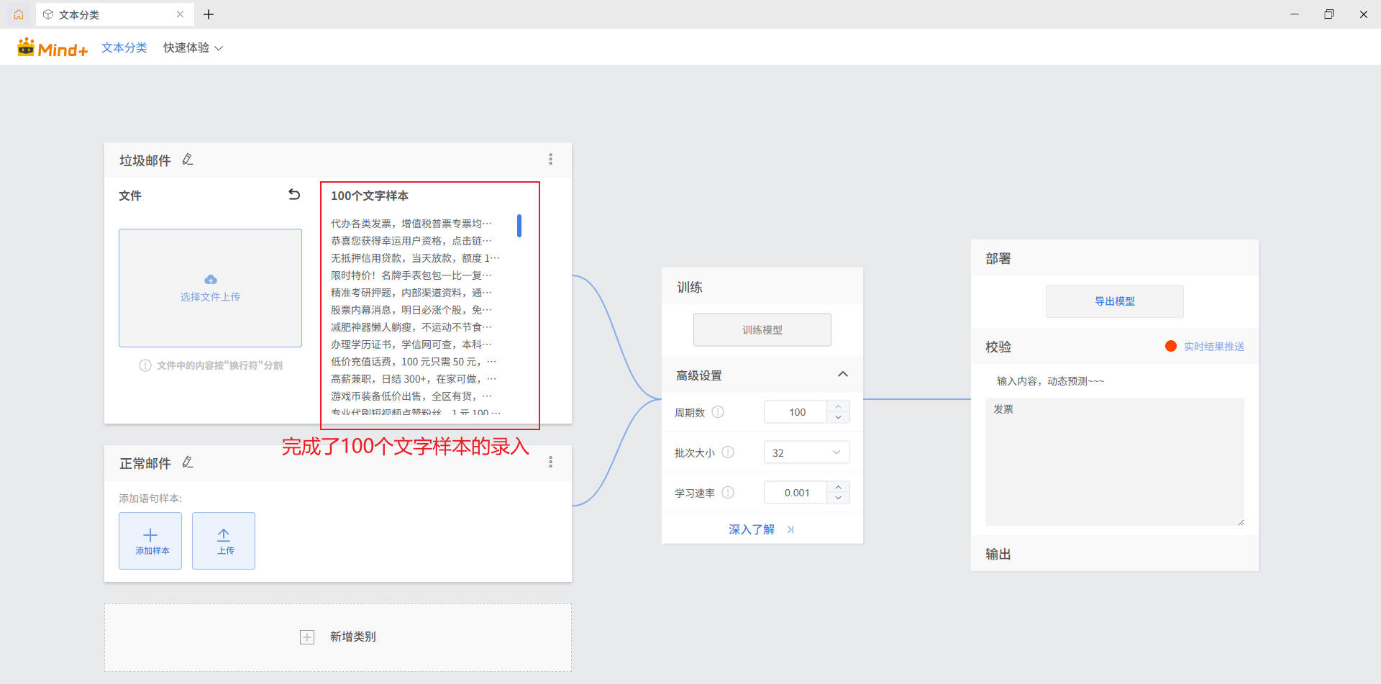This screenshot has width=1381, height=684.
Task: Click the Mind+ logo
Action: pyautogui.click(x=53, y=47)
